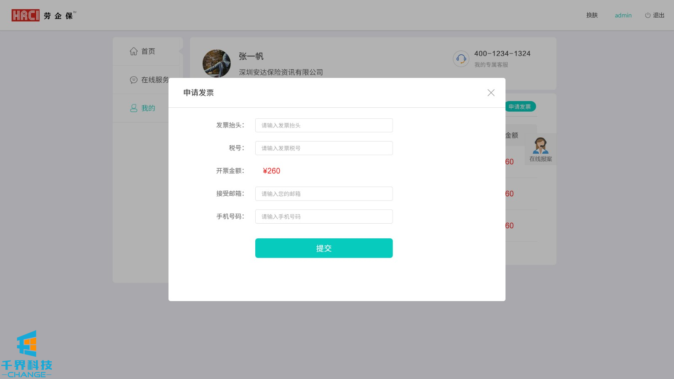This screenshot has height=379, width=674.
Task: Click the home icon beside 首页
Action: point(134,51)
